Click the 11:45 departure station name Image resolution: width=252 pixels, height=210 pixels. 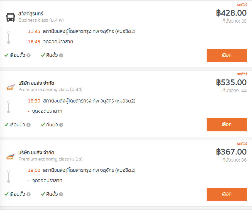89,31
